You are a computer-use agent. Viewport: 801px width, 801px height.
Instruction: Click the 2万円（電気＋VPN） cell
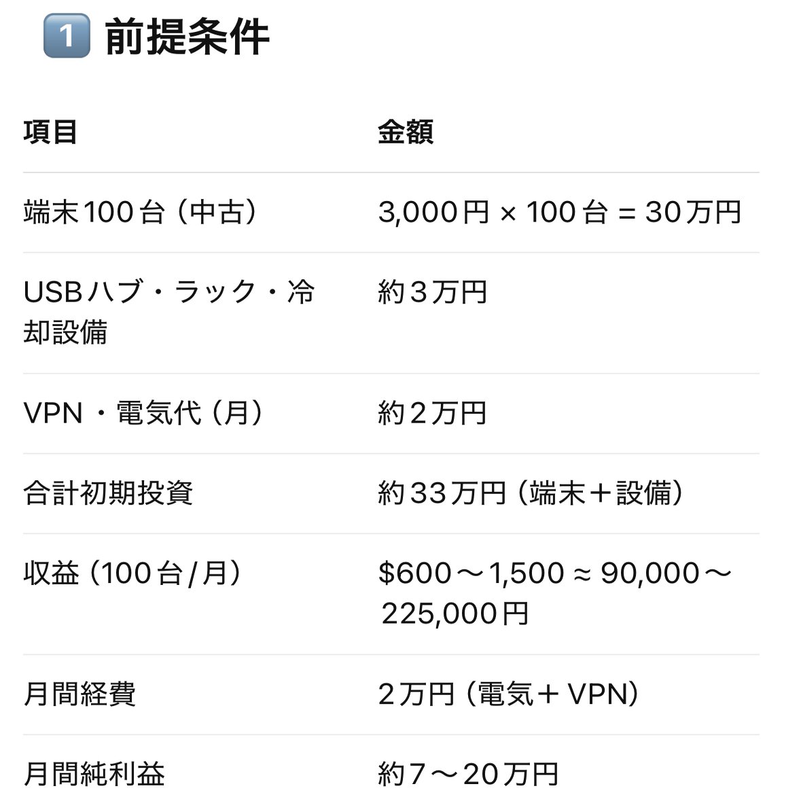(x=509, y=694)
